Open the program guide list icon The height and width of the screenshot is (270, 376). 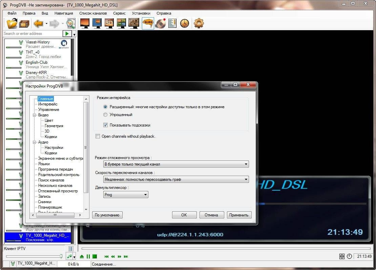172,23
